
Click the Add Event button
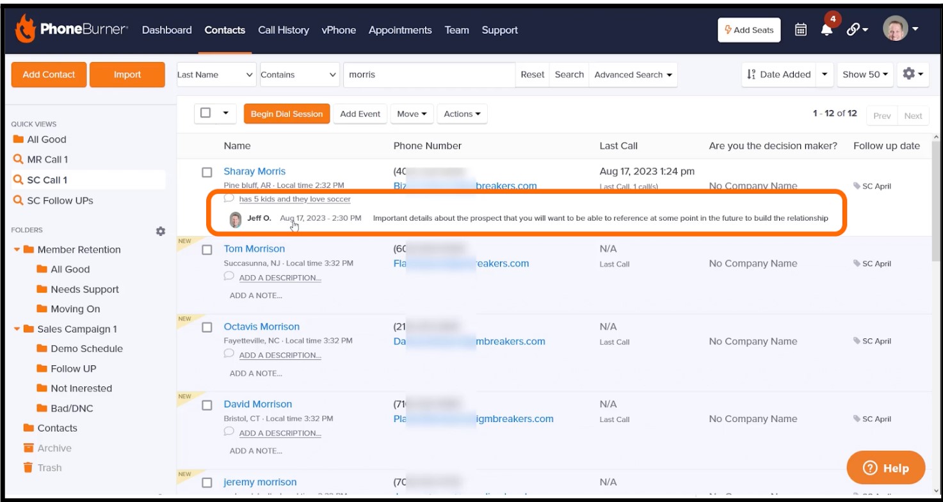coord(360,114)
